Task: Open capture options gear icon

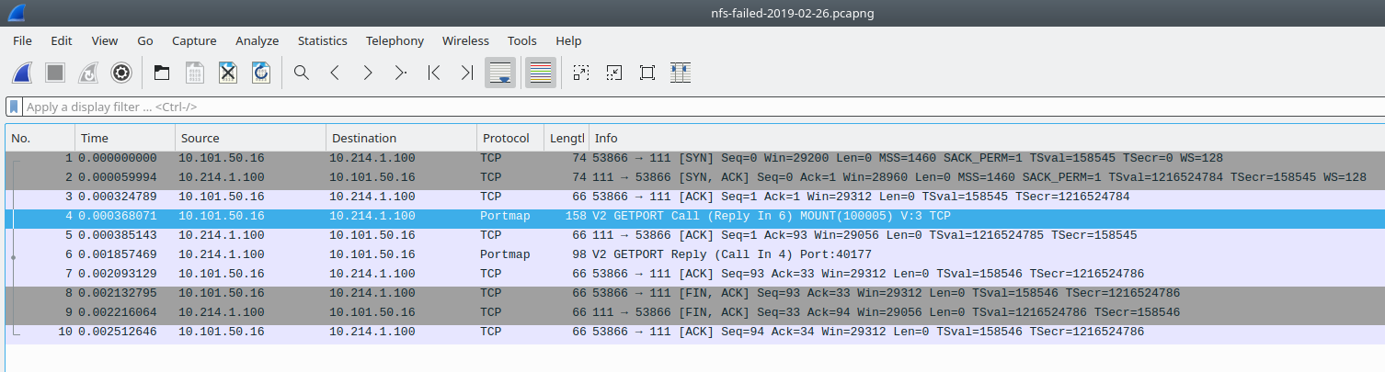Action: click(x=121, y=73)
